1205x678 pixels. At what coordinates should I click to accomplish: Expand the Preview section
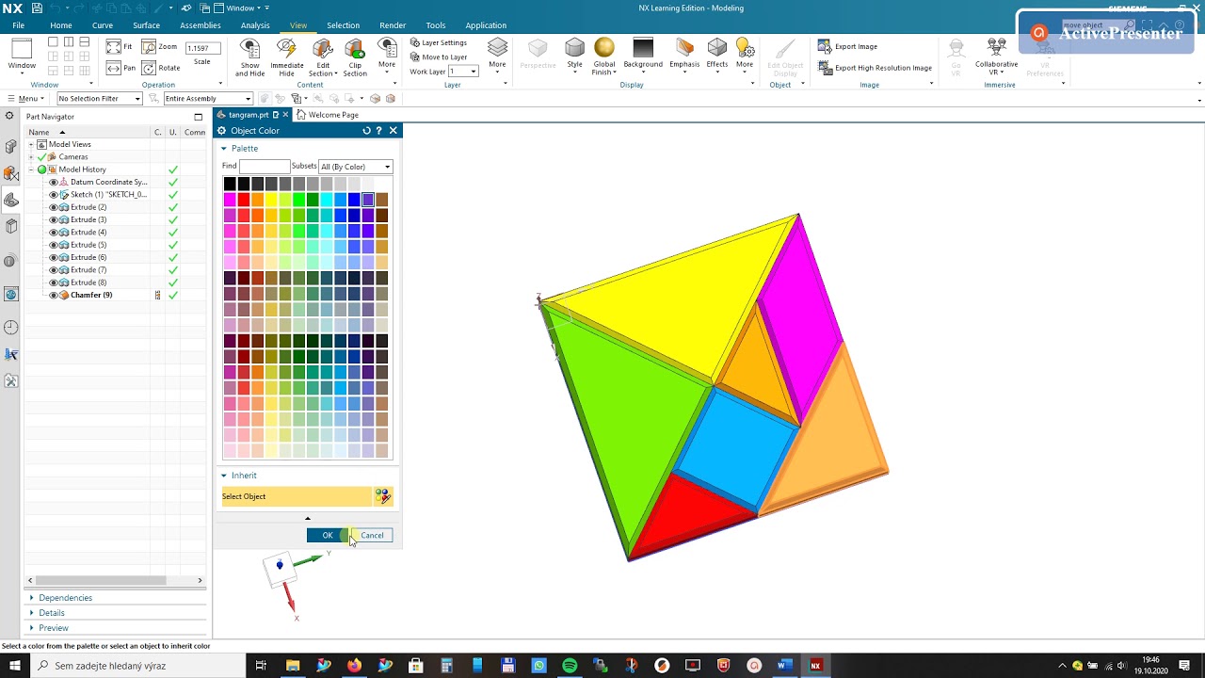click(x=53, y=628)
